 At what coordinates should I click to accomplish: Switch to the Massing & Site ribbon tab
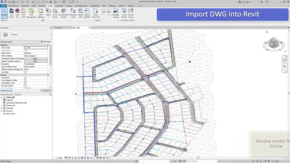tap(81, 6)
